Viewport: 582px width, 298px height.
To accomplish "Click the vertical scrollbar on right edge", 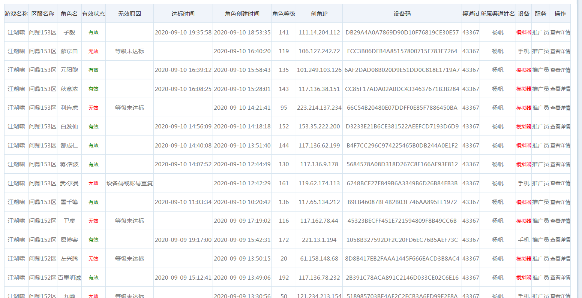I will tap(579, 149).
